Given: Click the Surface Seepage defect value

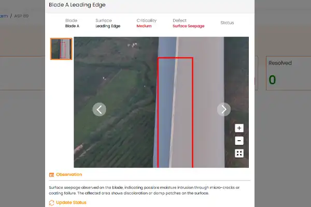Looking at the screenshot, I should (189, 26).
